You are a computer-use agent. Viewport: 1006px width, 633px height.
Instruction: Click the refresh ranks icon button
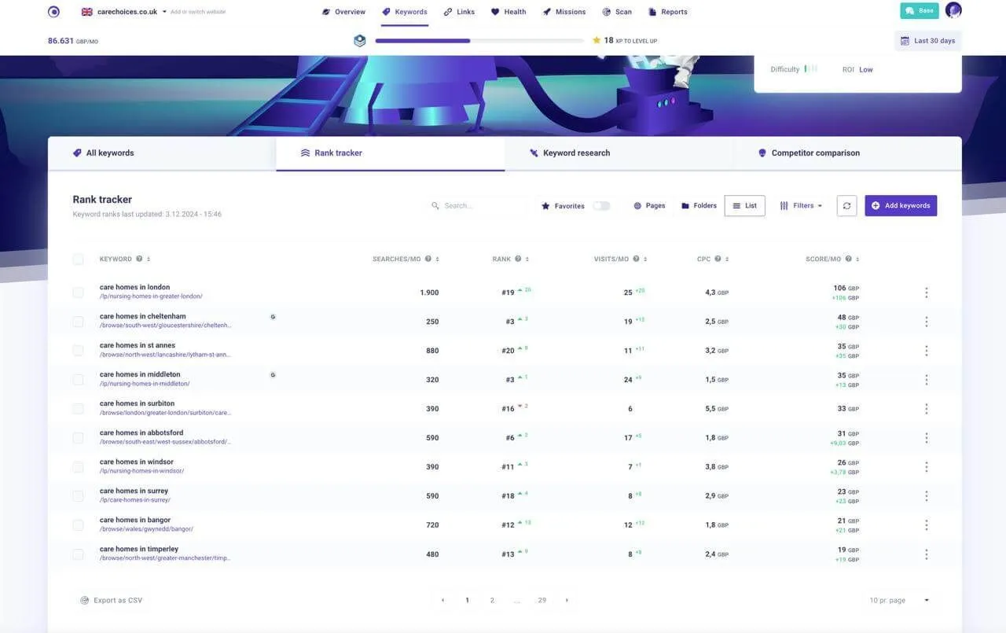click(846, 206)
